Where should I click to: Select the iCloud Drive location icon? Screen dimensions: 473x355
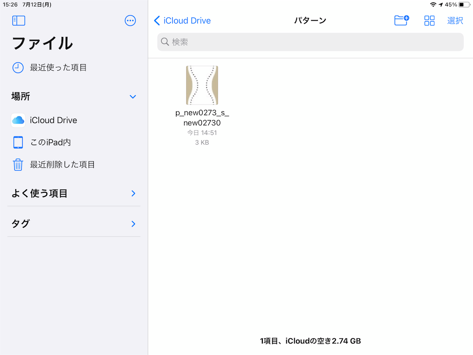pyautogui.click(x=18, y=120)
